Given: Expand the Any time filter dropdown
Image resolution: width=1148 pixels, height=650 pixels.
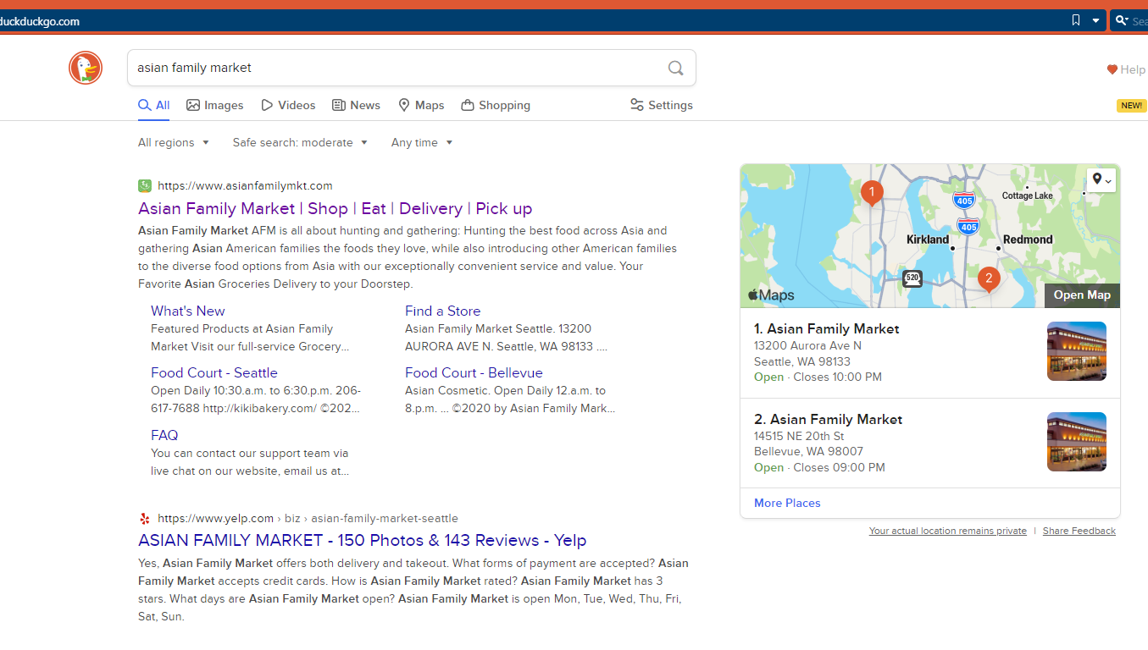Looking at the screenshot, I should pos(422,142).
